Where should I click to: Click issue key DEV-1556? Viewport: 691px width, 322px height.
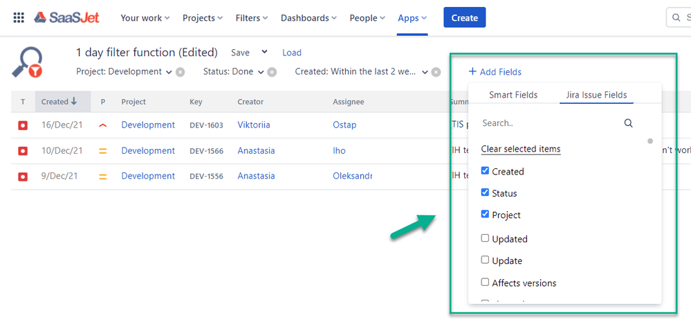pyautogui.click(x=206, y=177)
